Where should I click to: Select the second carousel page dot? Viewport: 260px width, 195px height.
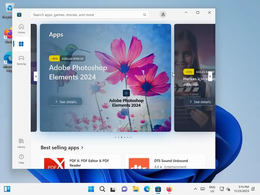pos(118,137)
